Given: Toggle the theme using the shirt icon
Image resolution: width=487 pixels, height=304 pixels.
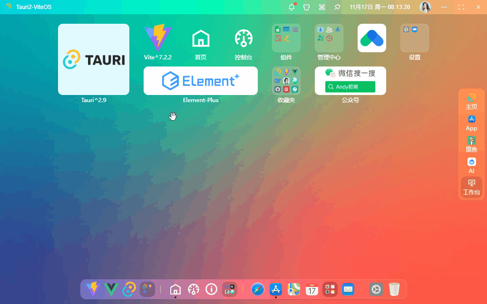Looking at the screenshot, I should click(x=307, y=7).
